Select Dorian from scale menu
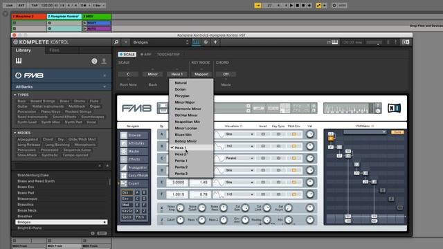The height and width of the screenshot is (249, 443). click(191, 89)
